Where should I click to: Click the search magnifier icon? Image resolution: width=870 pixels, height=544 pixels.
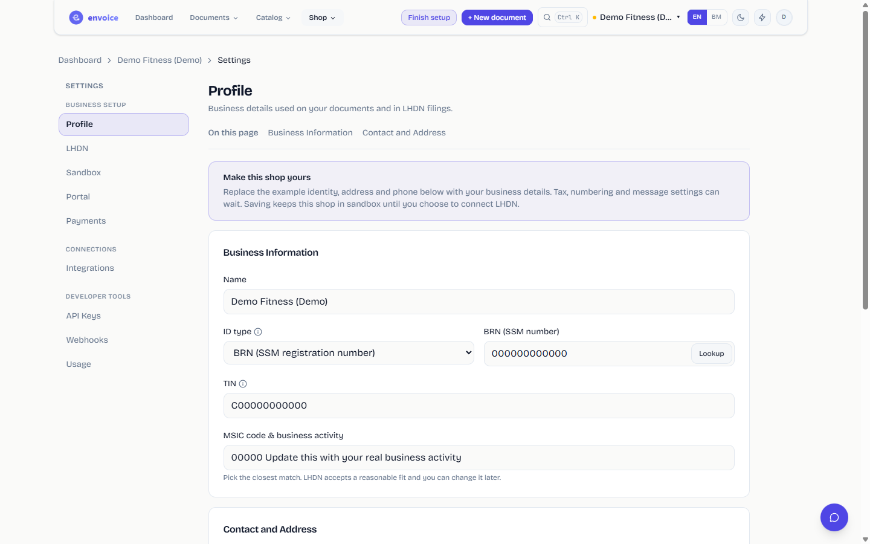click(x=547, y=18)
